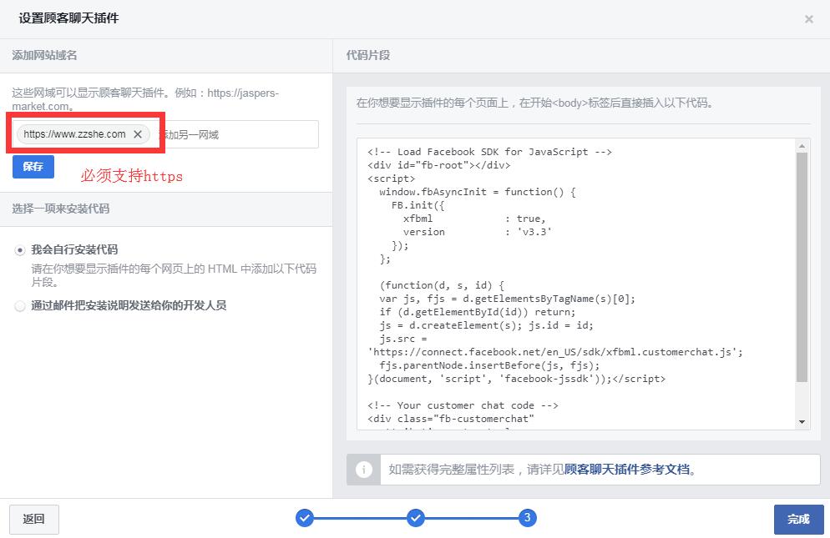
Task: Click the https://www.zzshe.com domain text
Action: [74, 134]
